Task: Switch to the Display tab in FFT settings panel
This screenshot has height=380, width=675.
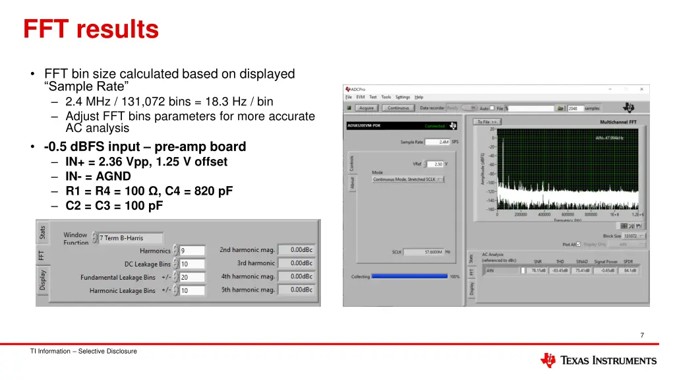Action: point(43,279)
